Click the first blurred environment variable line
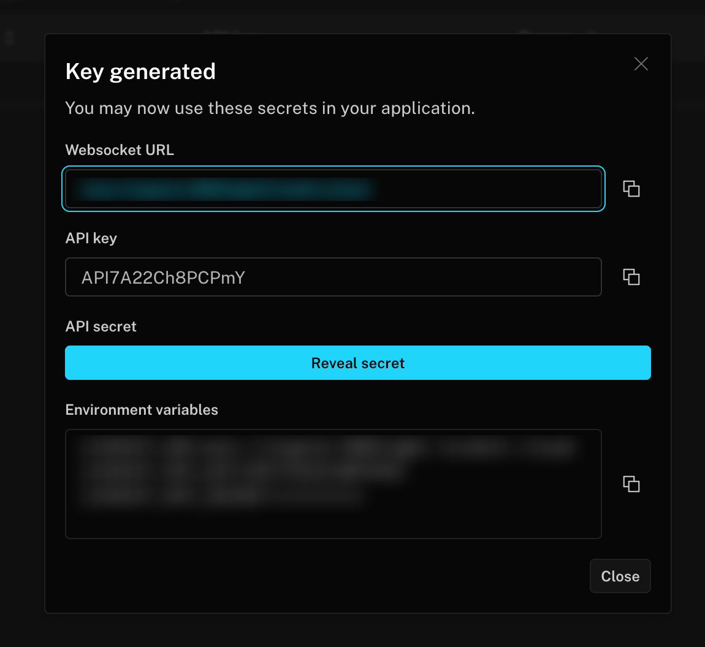705x647 pixels. tap(325, 448)
